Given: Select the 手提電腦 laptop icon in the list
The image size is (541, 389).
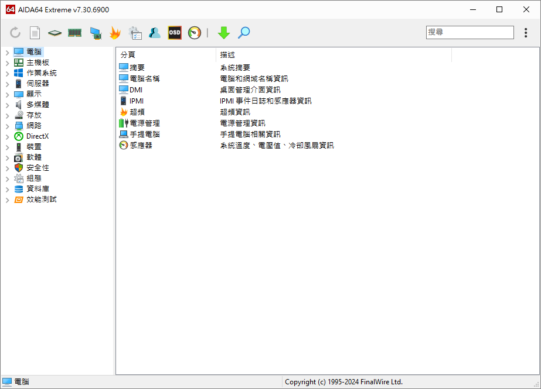Looking at the screenshot, I should [124, 134].
